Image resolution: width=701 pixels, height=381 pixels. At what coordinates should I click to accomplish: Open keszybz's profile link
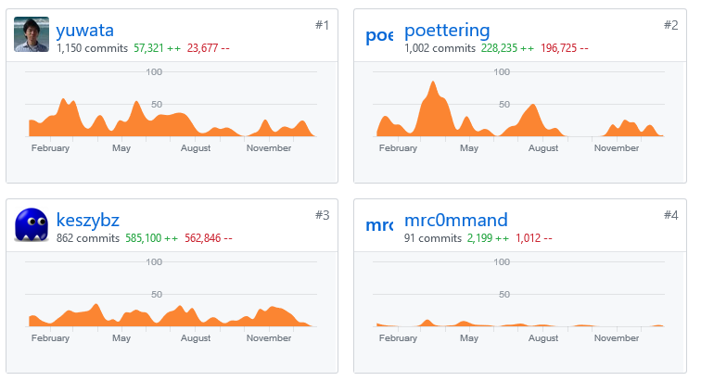click(x=87, y=221)
